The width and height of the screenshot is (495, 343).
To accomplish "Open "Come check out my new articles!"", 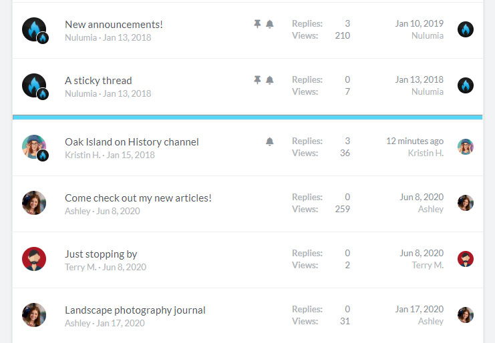I will [138, 198].
